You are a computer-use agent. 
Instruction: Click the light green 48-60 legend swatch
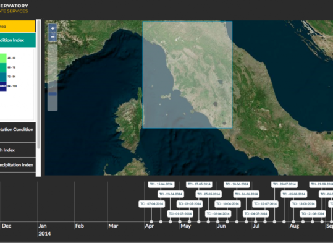(3, 58)
